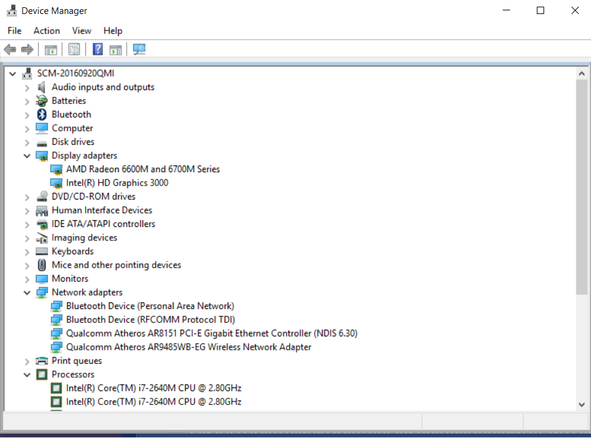Click the Print queues printer icon
The width and height of the screenshot is (591, 438).
pyautogui.click(x=42, y=361)
